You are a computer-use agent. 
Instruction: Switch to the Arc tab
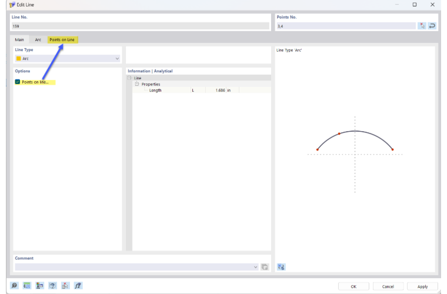[x=38, y=39]
